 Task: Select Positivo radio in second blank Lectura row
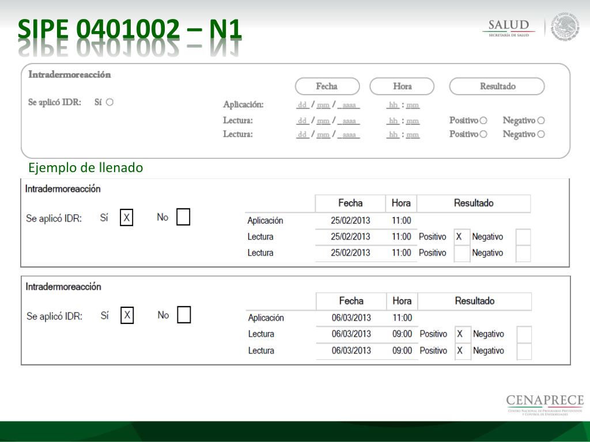coord(483,134)
